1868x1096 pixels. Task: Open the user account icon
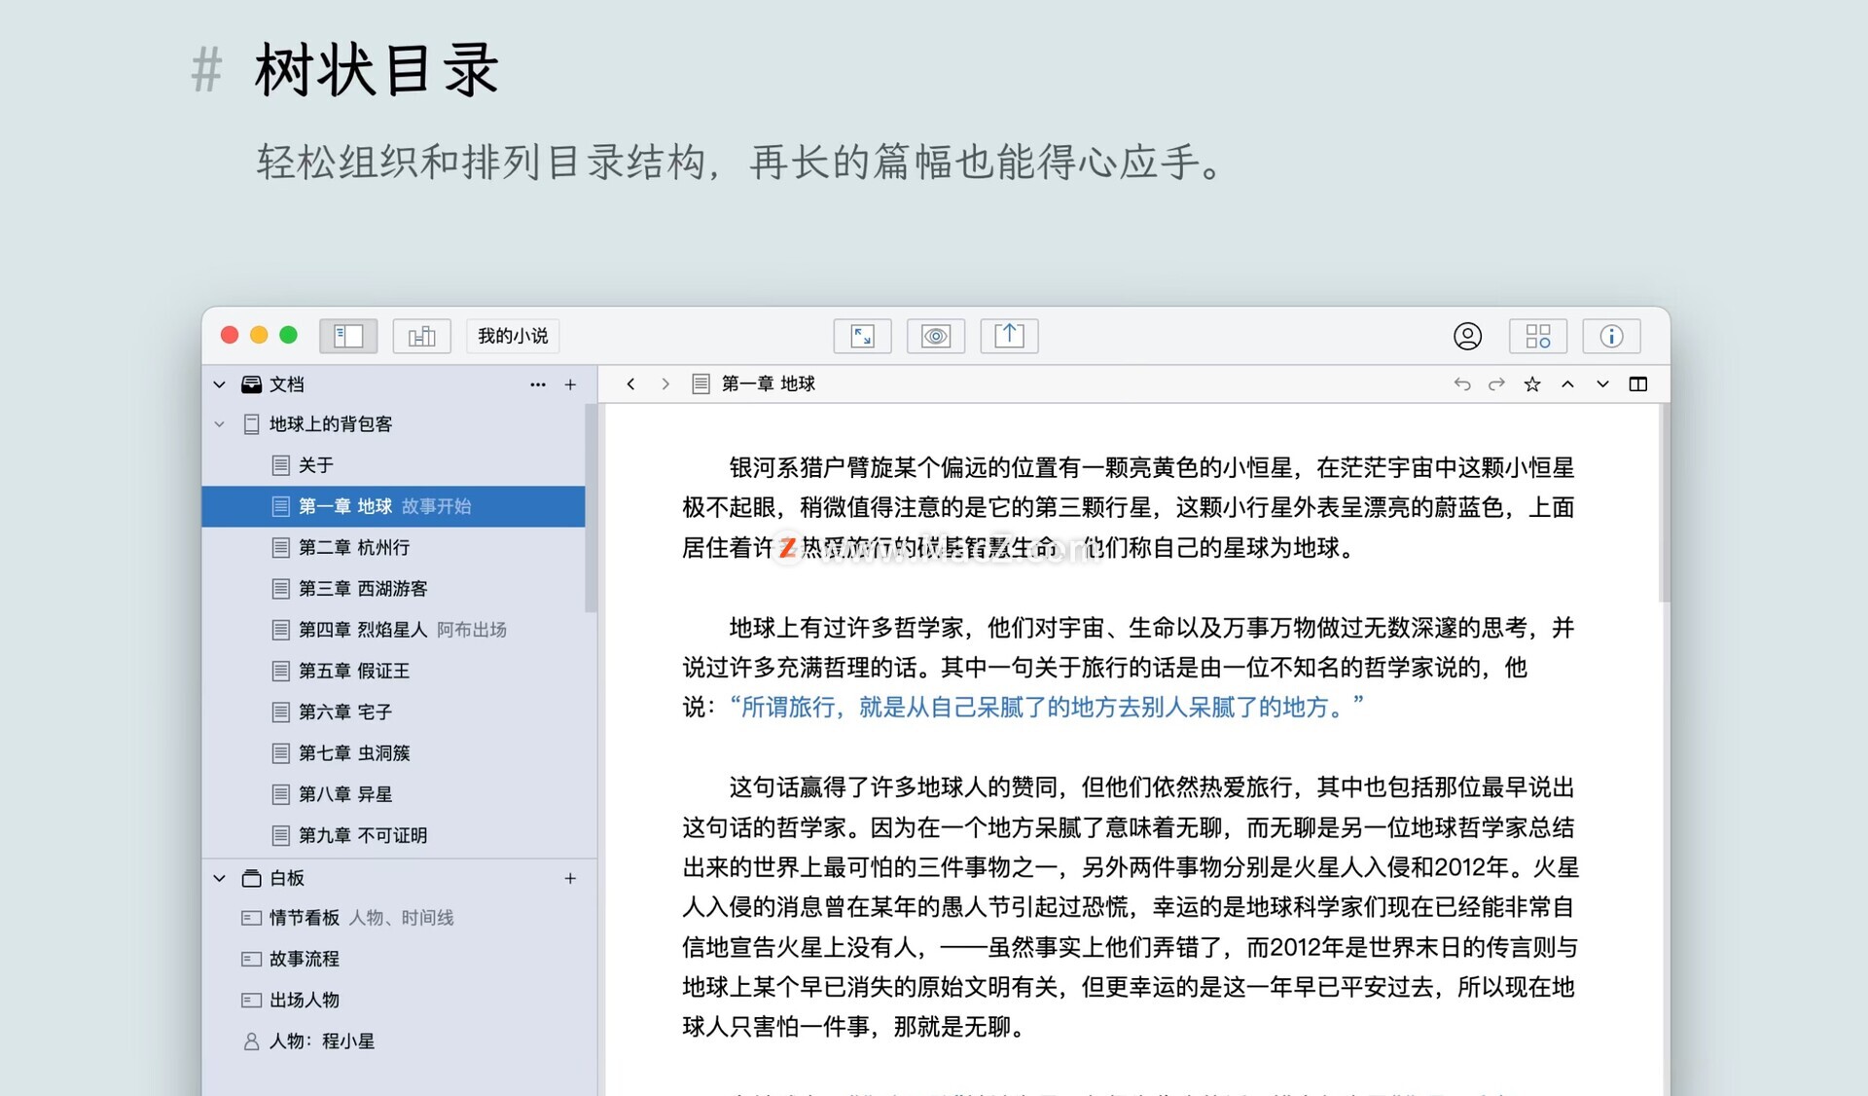[x=1467, y=336]
